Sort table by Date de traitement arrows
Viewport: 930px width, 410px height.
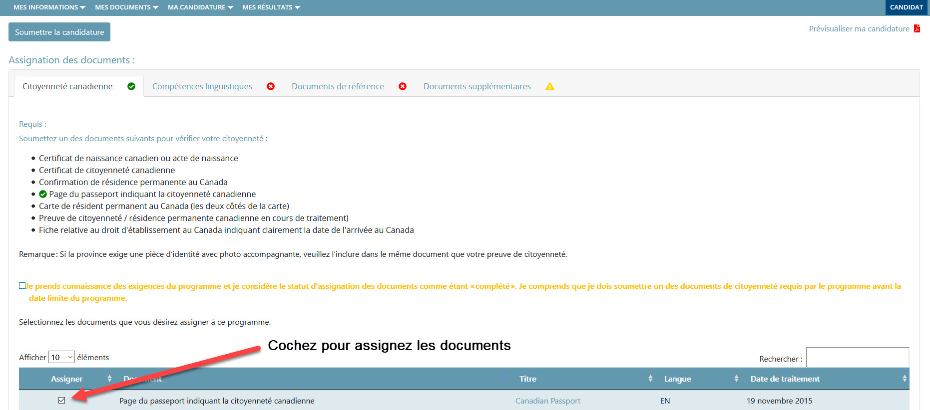point(905,379)
